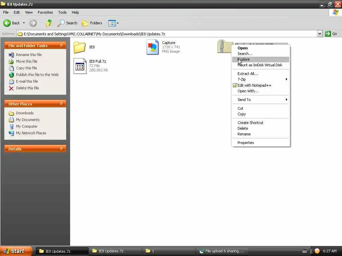The image size is (342, 256).
Task: Choose Open With... in context menu
Action: (x=261, y=91)
